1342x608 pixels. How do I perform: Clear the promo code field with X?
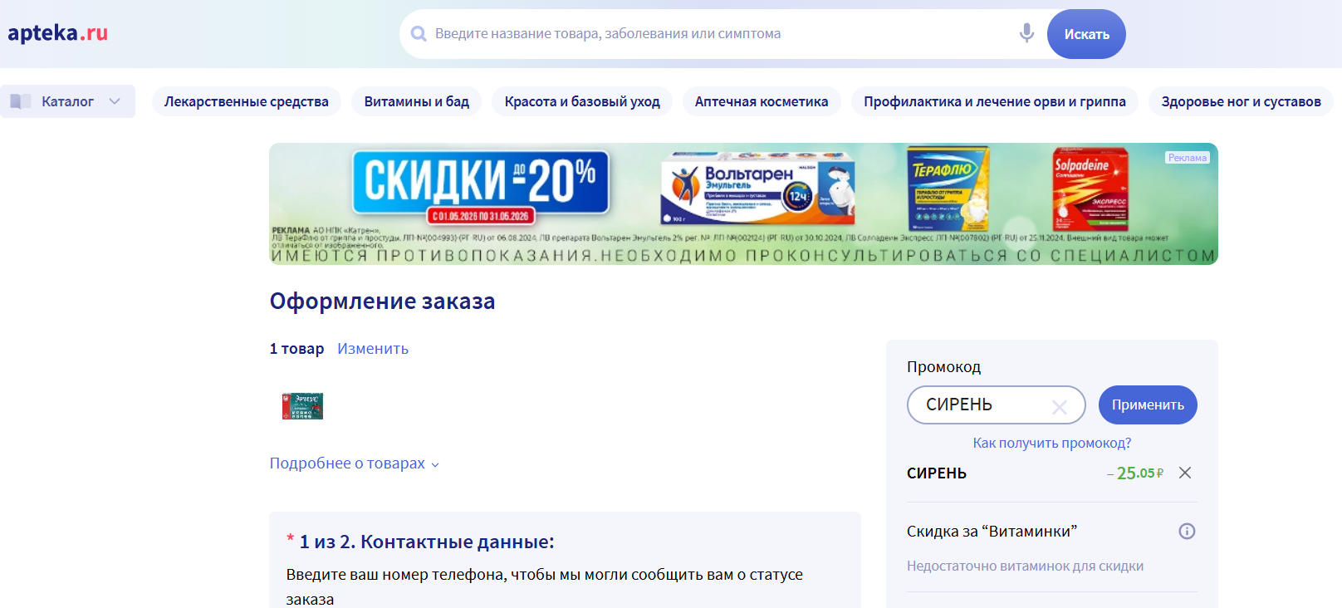tap(1060, 406)
